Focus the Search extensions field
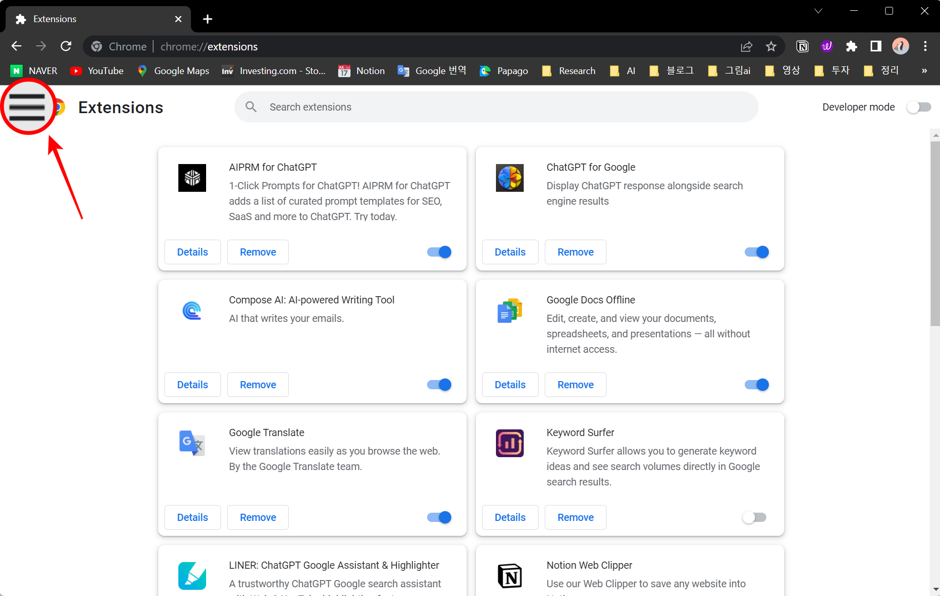The height and width of the screenshot is (596, 940). click(x=496, y=107)
